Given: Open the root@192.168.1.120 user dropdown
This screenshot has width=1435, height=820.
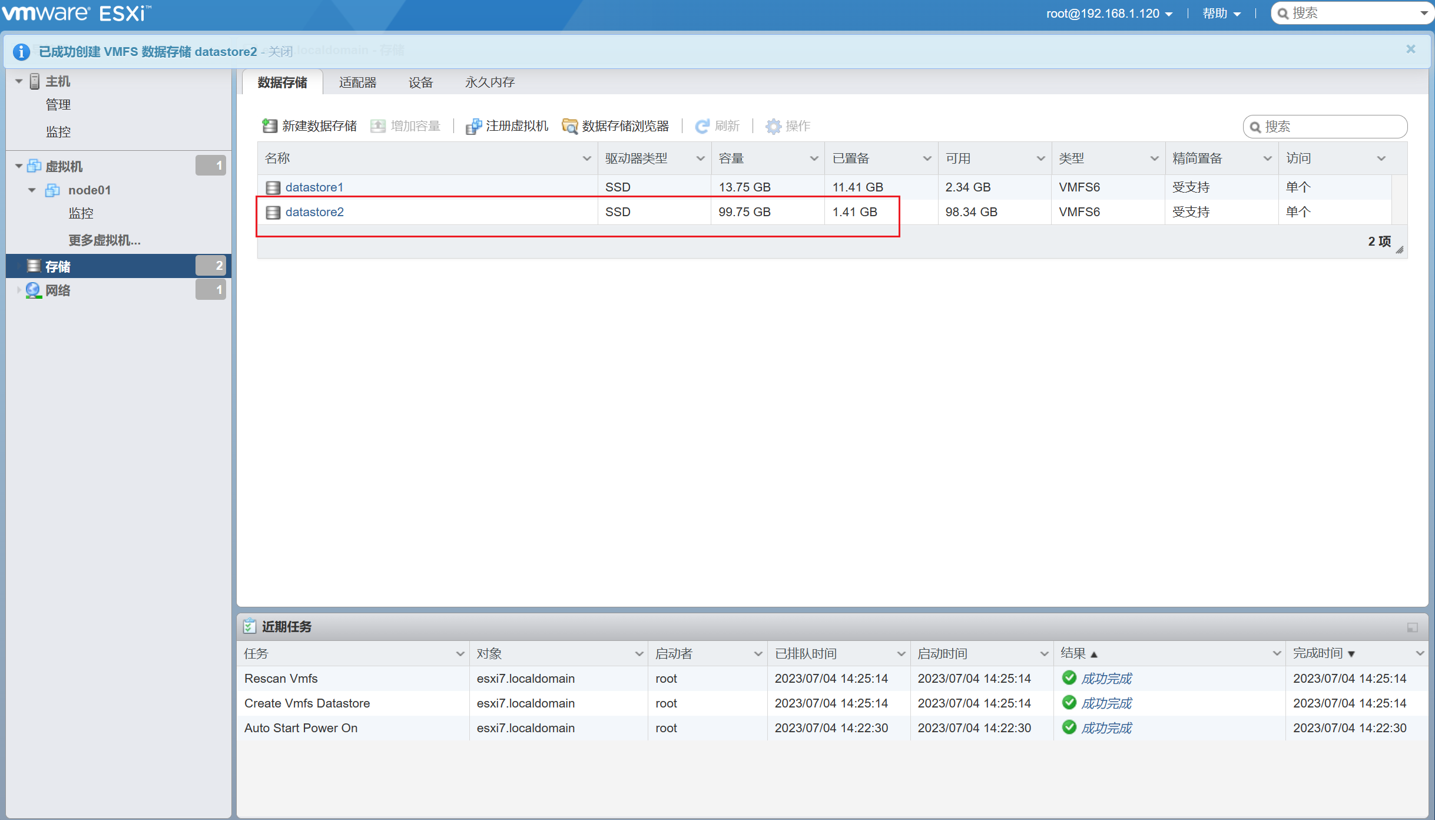Looking at the screenshot, I should (x=1109, y=14).
